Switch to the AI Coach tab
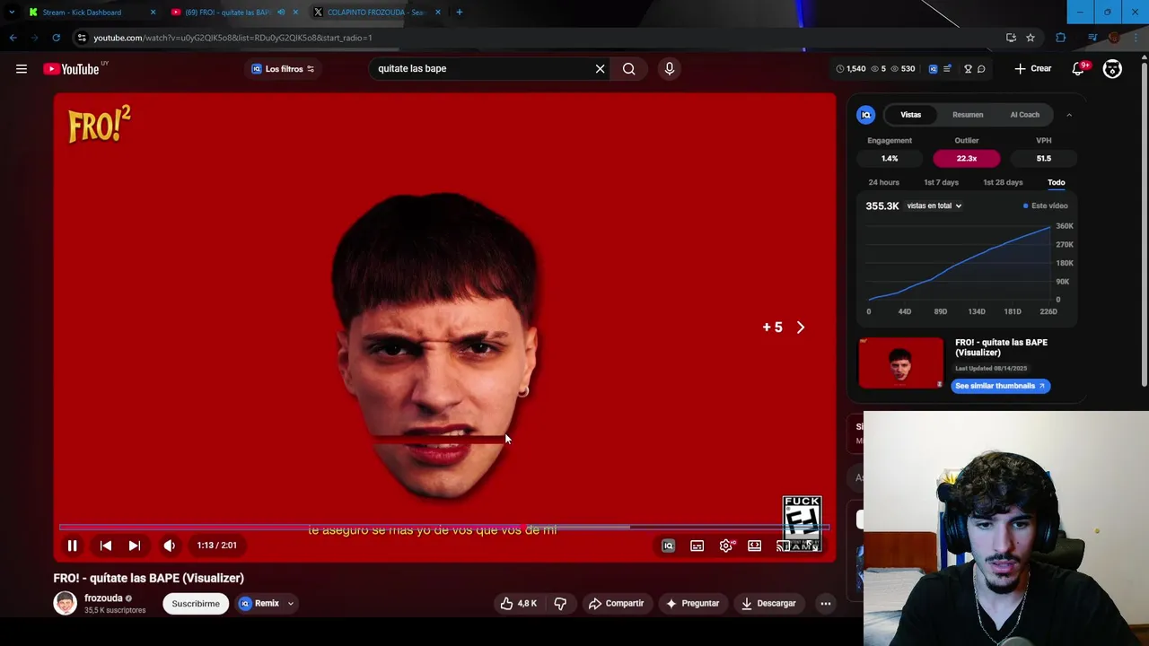1149x646 pixels. tap(1025, 115)
